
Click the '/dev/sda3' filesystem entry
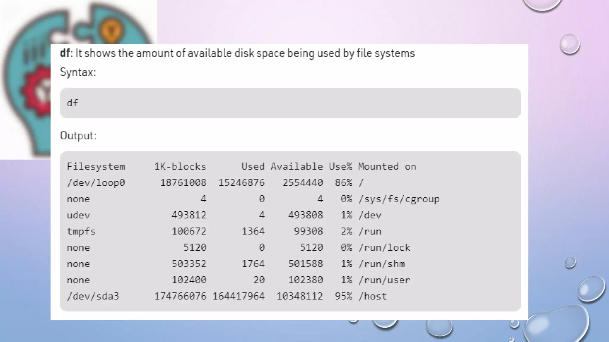[93, 296]
